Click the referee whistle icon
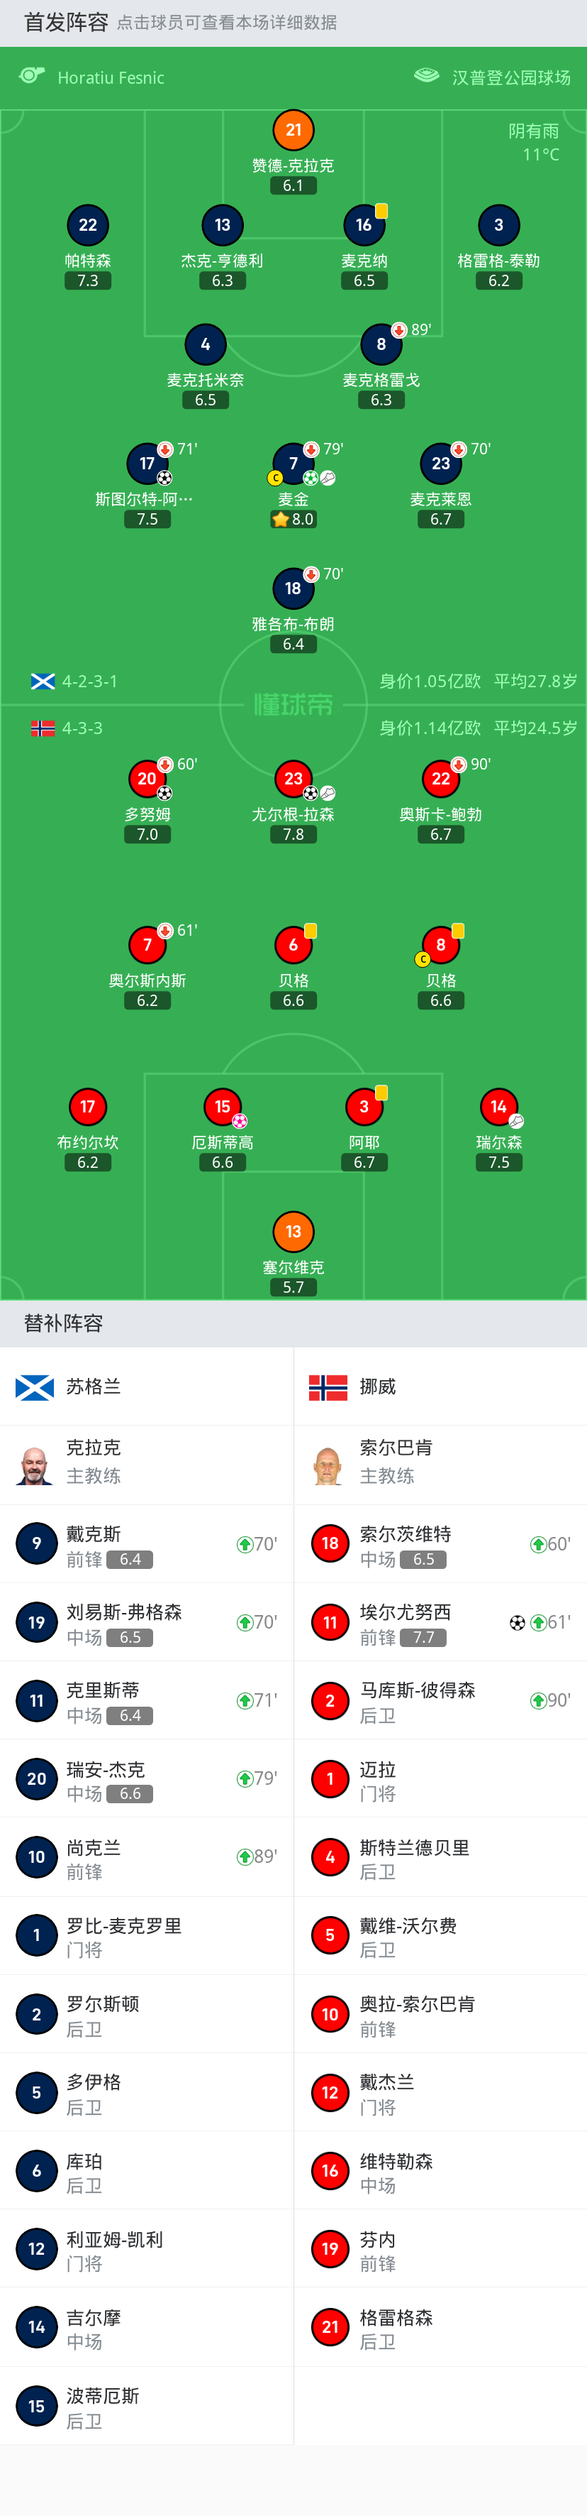This screenshot has width=587, height=2516. tap(32, 76)
